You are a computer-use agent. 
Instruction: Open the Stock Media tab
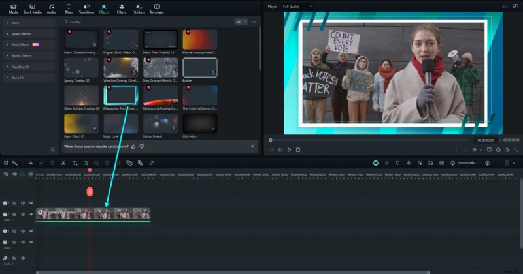coord(32,9)
